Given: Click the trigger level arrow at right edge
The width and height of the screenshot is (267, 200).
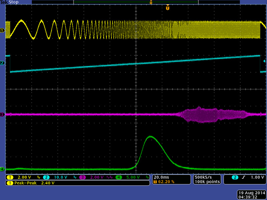Looking at the screenshot, I should point(265,61).
